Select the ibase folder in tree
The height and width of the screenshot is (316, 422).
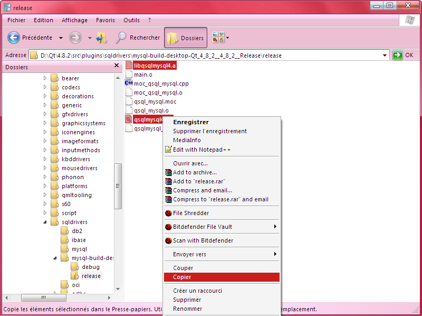pyautogui.click(x=79, y=240)
